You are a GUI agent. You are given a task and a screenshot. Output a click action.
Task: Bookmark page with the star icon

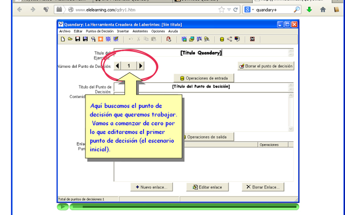tap(221, 10)
